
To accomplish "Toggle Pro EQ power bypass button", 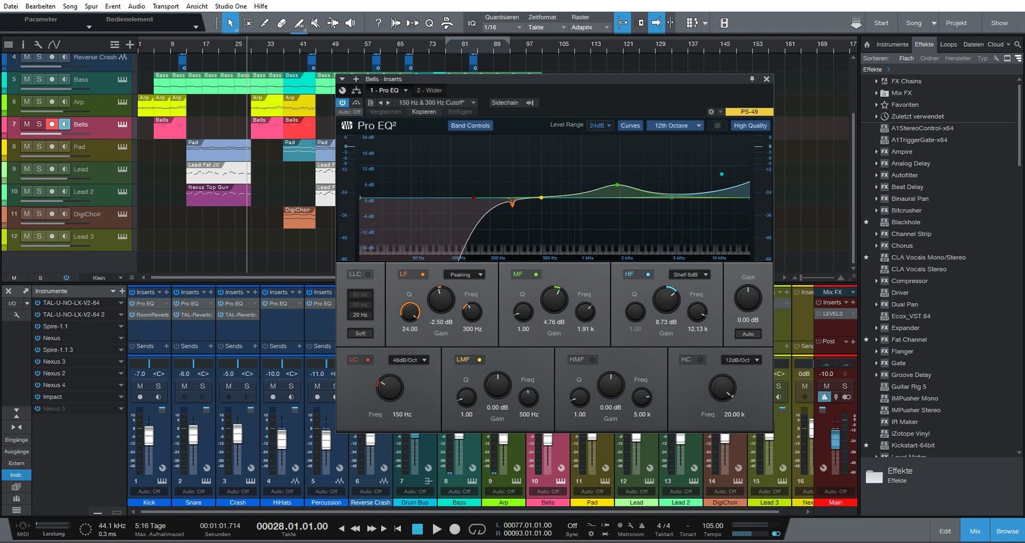I will coord(343,102).
